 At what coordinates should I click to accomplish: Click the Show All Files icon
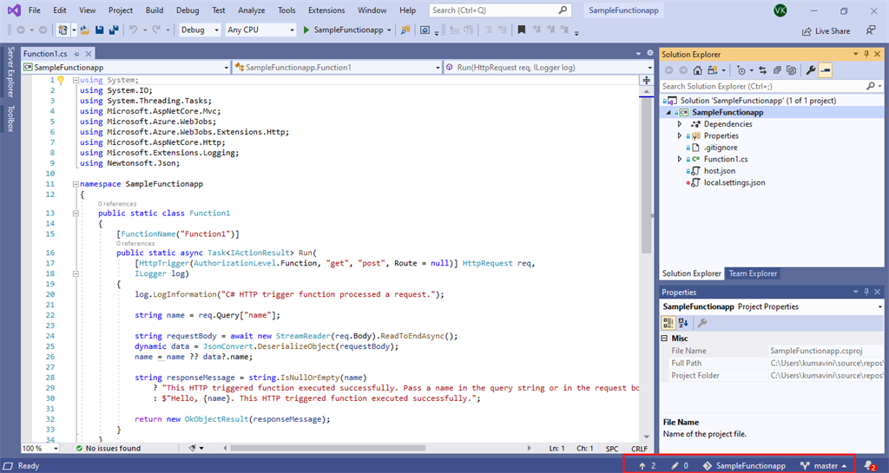(x=792, y=70)
